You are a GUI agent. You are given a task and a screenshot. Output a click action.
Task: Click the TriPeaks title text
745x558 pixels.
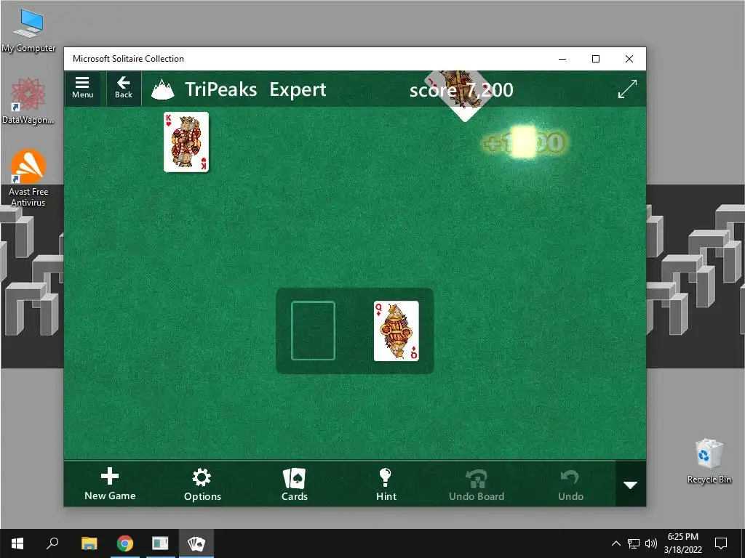click(220, 89)
